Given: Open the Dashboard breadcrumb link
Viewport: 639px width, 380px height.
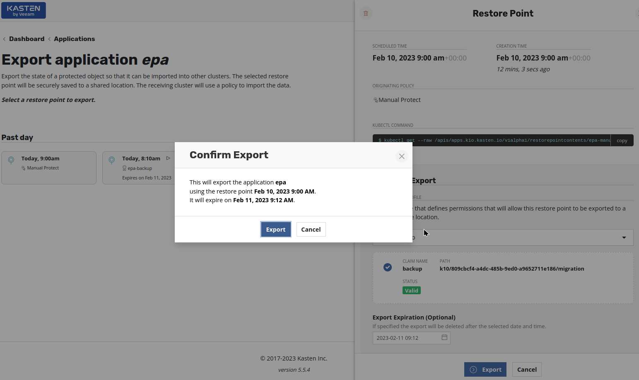Looking at the screenshot, I should 27,39.
